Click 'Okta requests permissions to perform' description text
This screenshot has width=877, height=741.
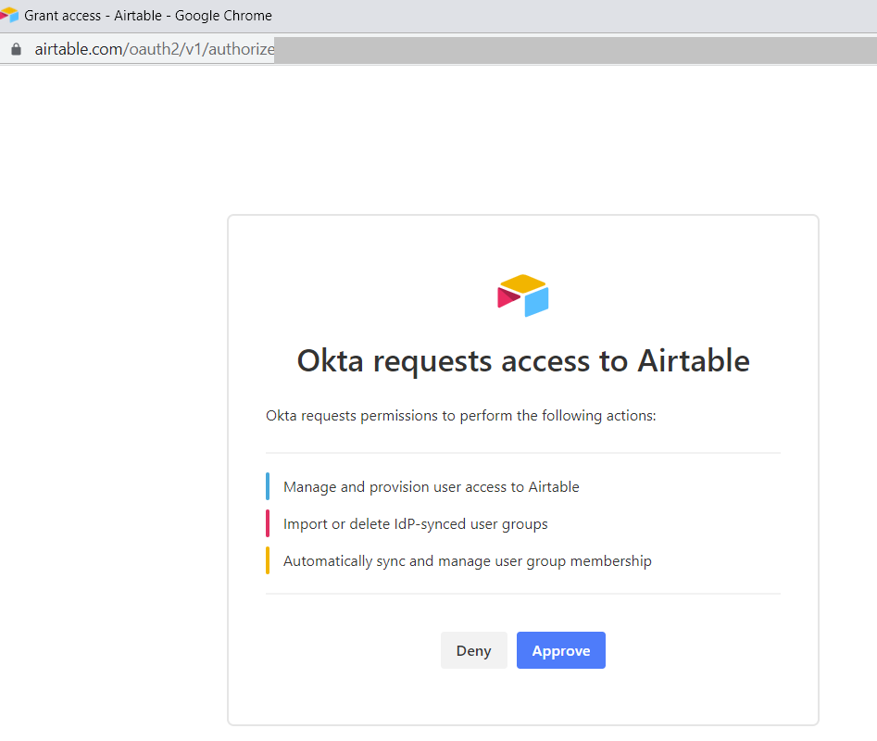pyautogui.click(x=460, y=415)
